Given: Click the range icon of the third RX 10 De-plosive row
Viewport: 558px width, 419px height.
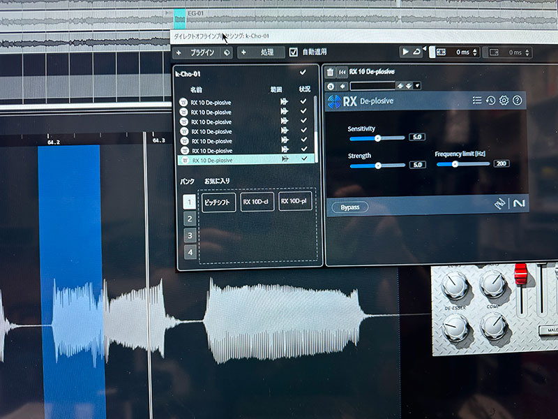Looking at the screenshot, I should pos(285,121).
